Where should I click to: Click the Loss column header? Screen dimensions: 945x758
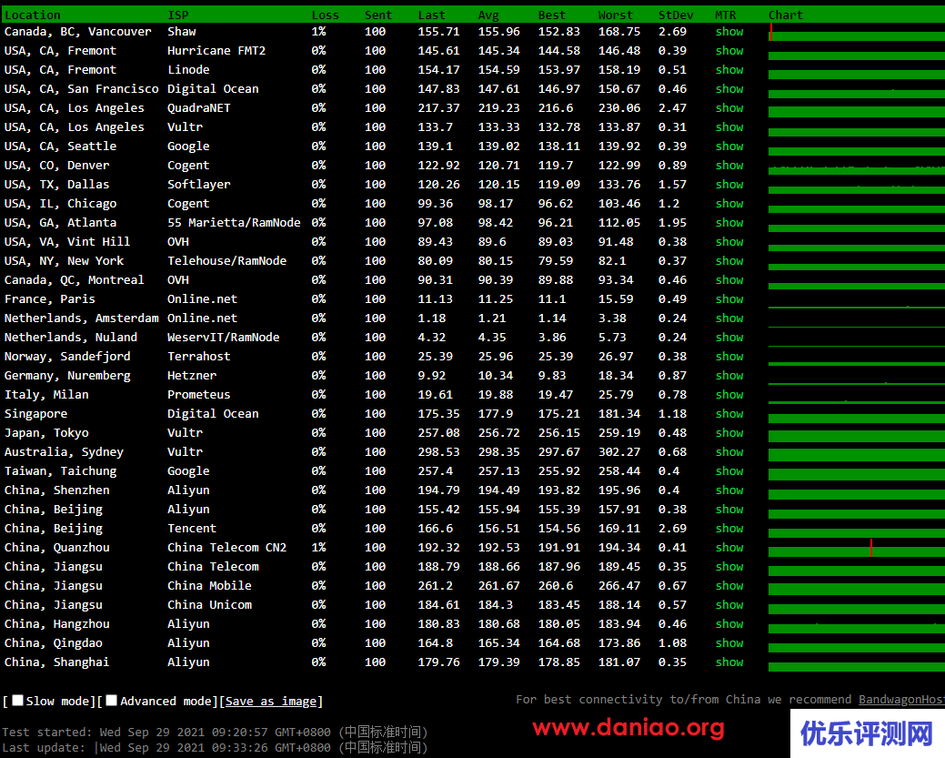pos(326,15)
